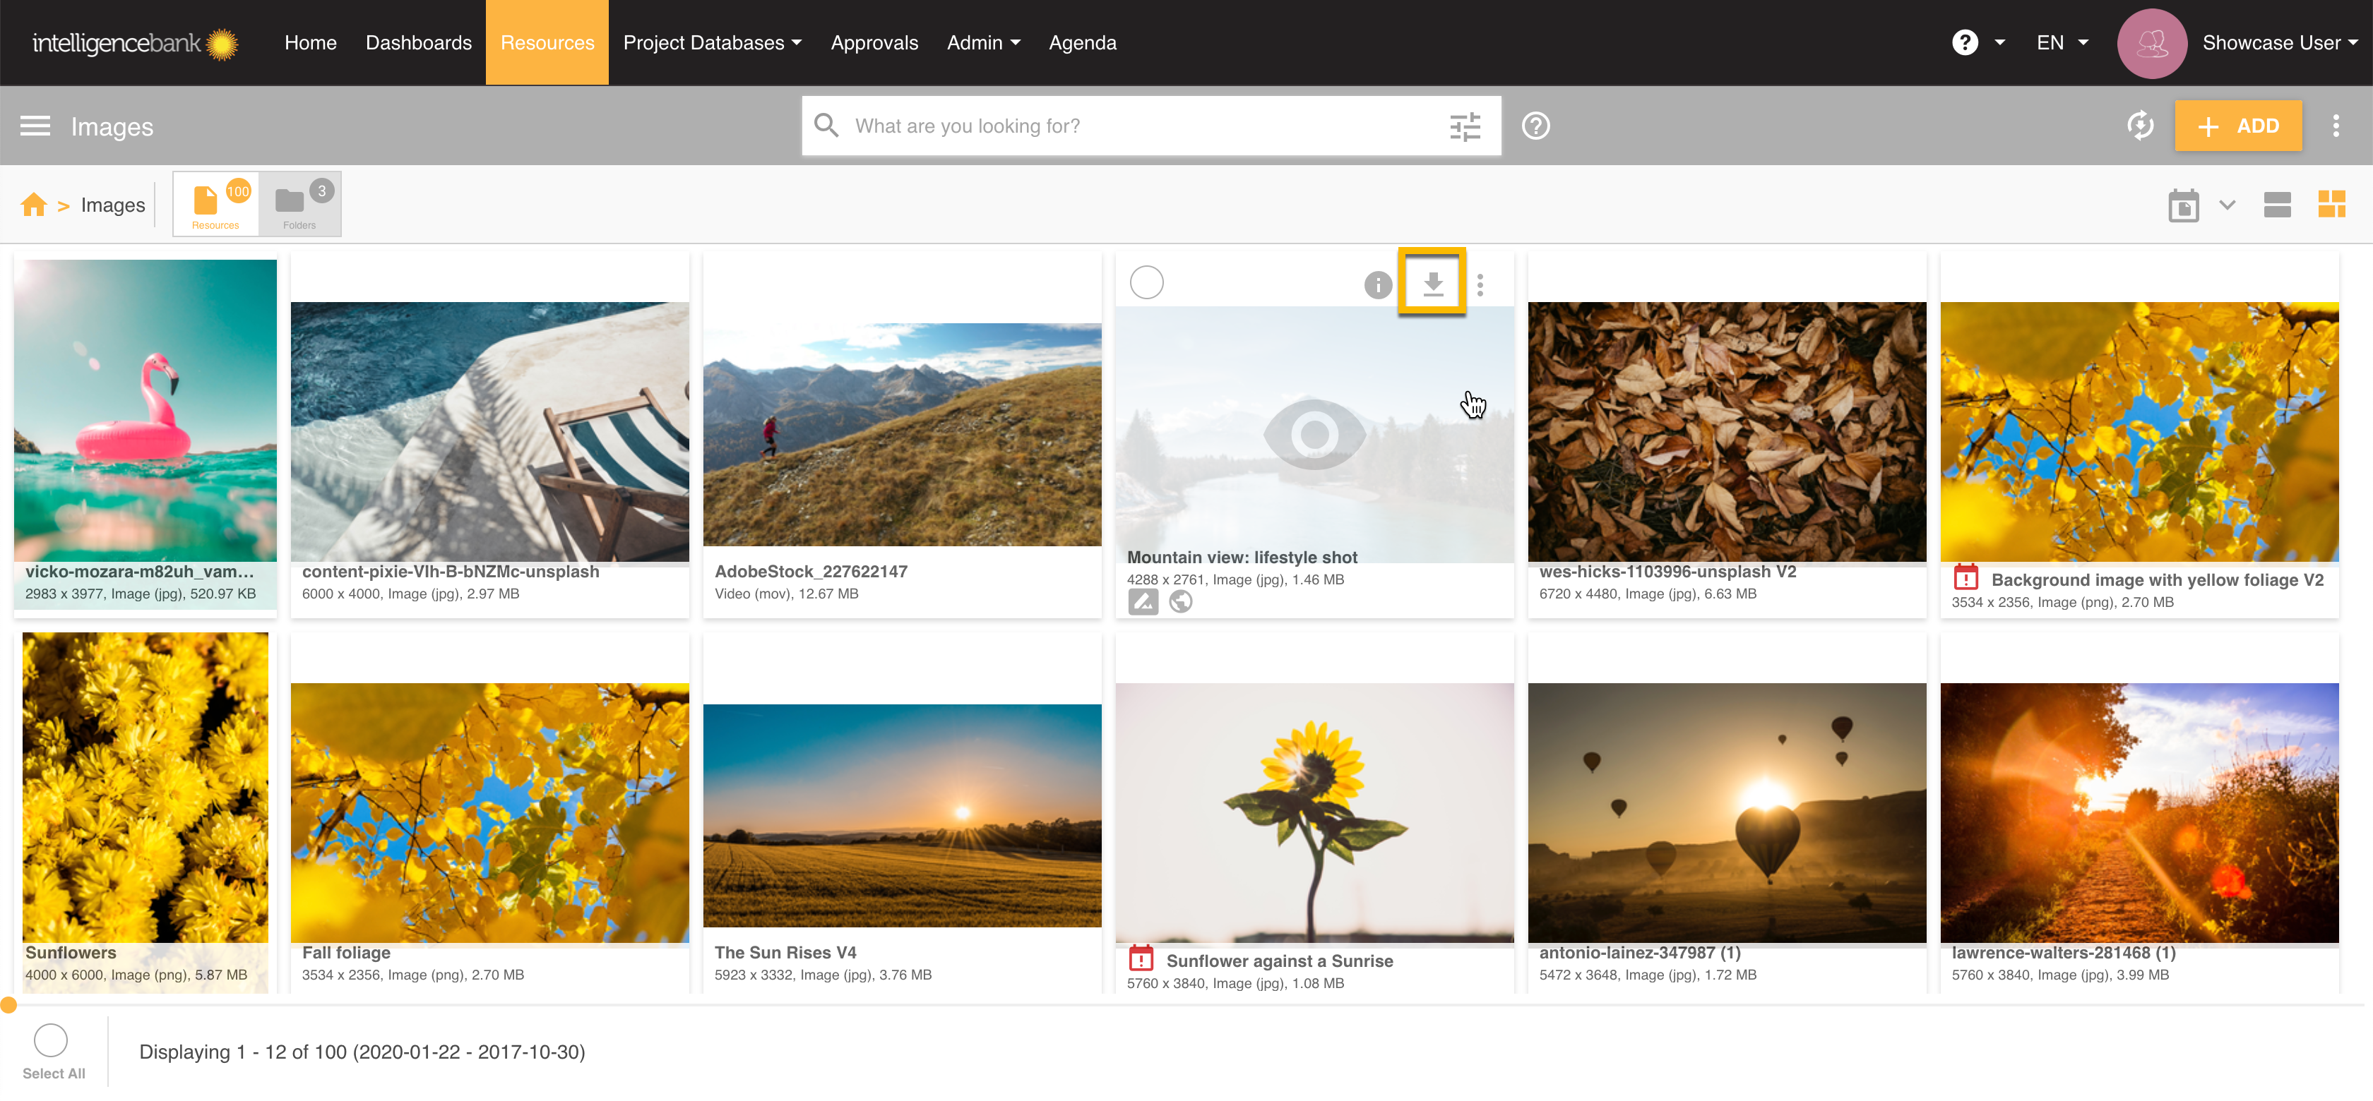Open three-dot menu on Mountain view card
The width and height of the screenshot is (2373, 1101).
[1480, 285]
